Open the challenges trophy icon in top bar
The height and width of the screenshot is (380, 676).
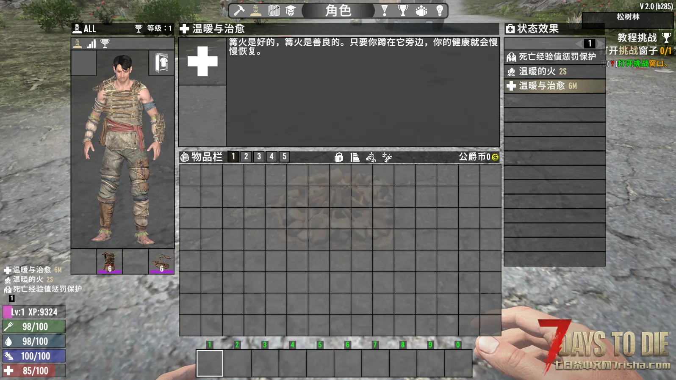403,11
